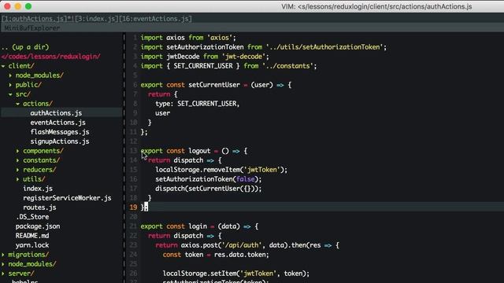Select the reducers/ folder name

coord(39,170)
